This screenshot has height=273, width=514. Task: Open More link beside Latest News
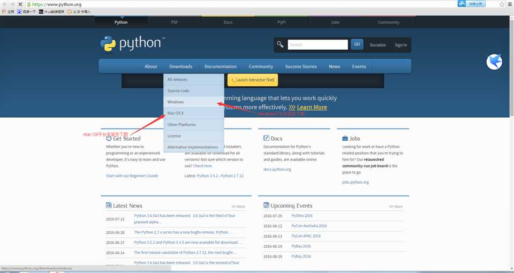(238, 207)
